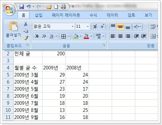The width and height of the screenshot is (162, 125).
Task: Align cell text left
Action: 113,36
